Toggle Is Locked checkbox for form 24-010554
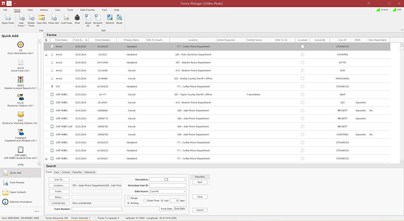Viewport: 404px width, 221px height. 303,63
